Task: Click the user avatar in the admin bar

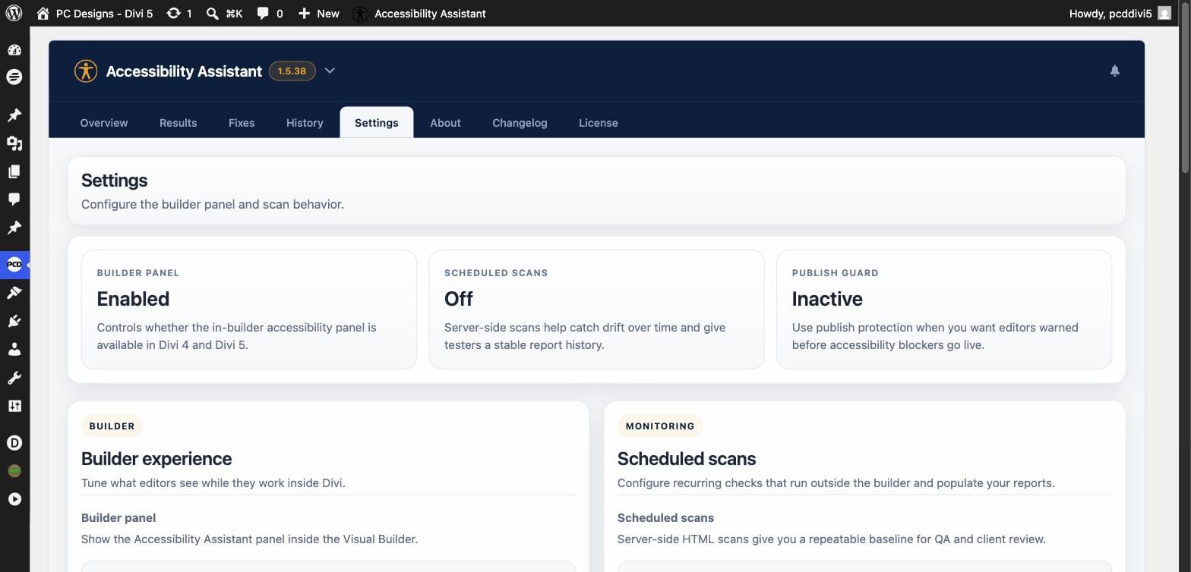Action: (1164, 13)
